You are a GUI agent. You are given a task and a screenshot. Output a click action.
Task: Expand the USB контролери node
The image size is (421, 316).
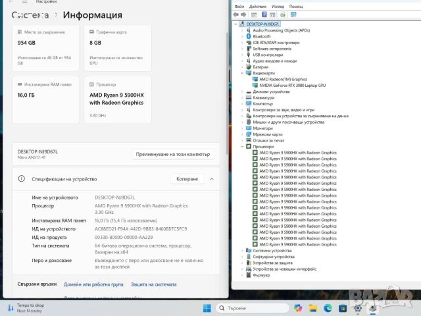pos(243,55)
